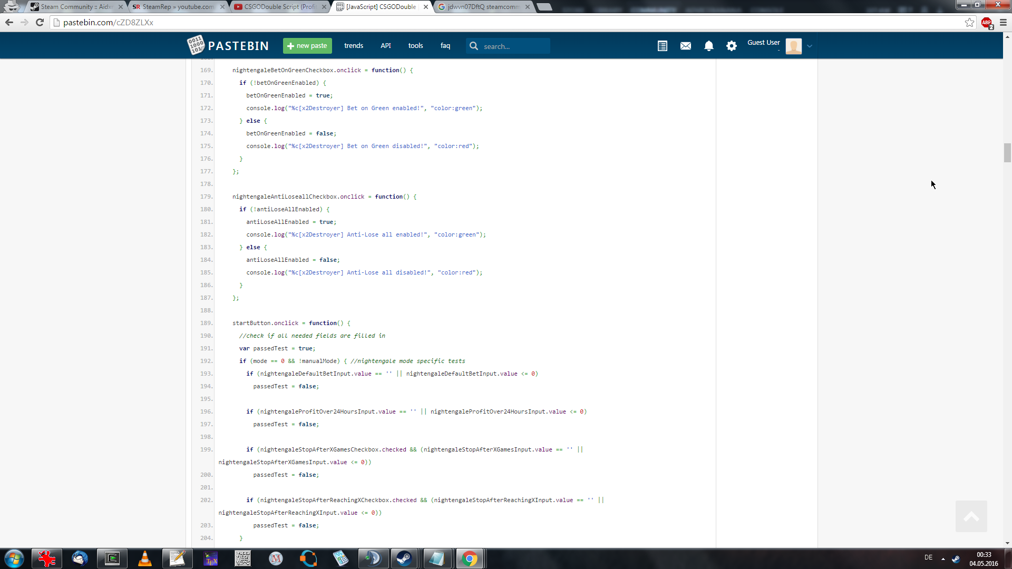
Task: Click the new paste button
Action: (307, 46)
